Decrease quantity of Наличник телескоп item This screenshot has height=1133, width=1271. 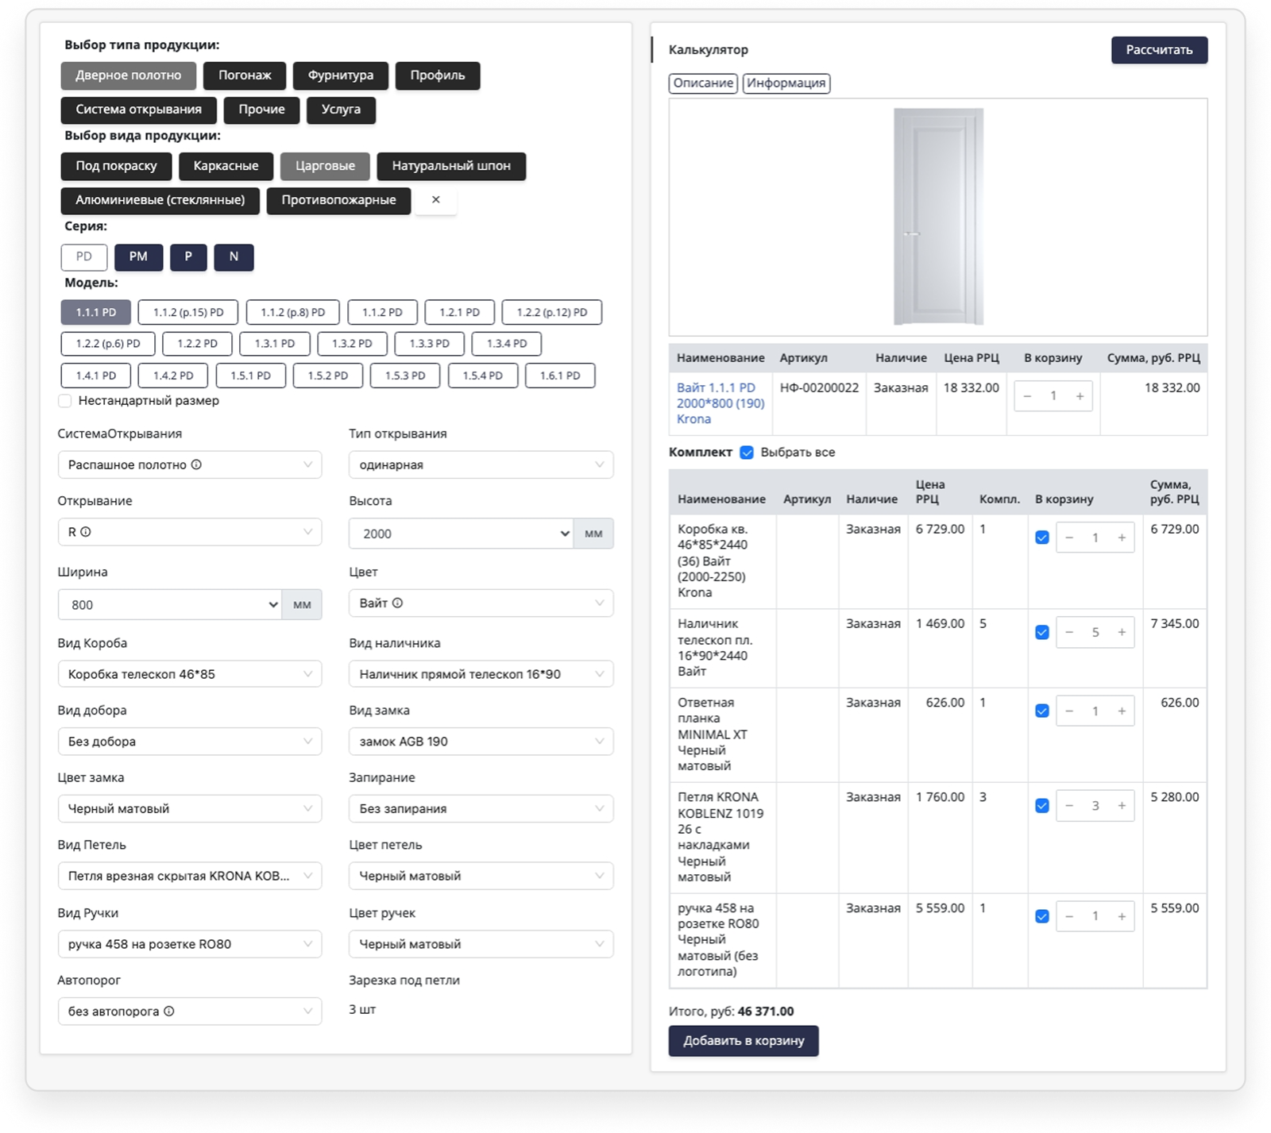coord(1069,632)
